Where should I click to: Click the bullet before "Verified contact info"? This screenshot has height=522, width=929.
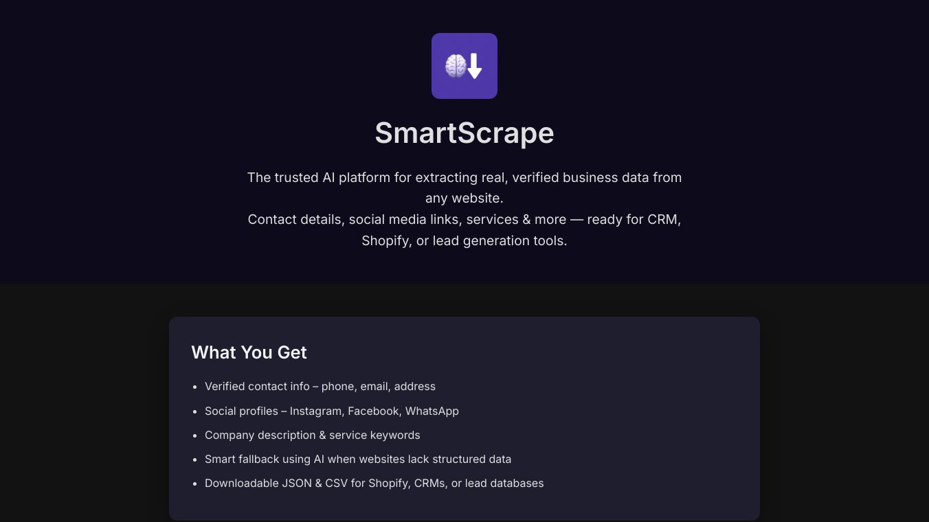point(195,387)
